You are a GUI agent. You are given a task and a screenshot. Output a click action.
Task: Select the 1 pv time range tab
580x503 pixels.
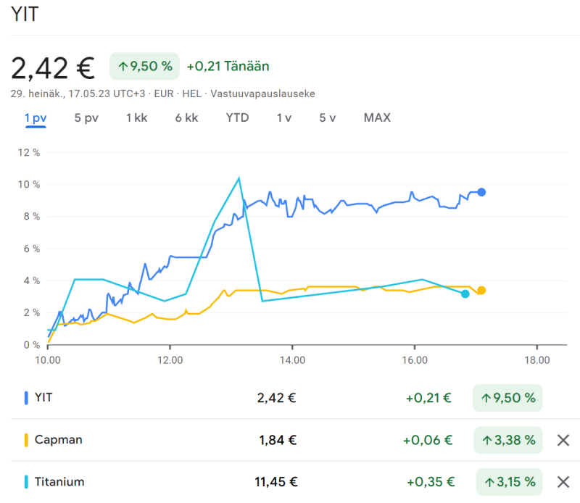coord(36,118)
